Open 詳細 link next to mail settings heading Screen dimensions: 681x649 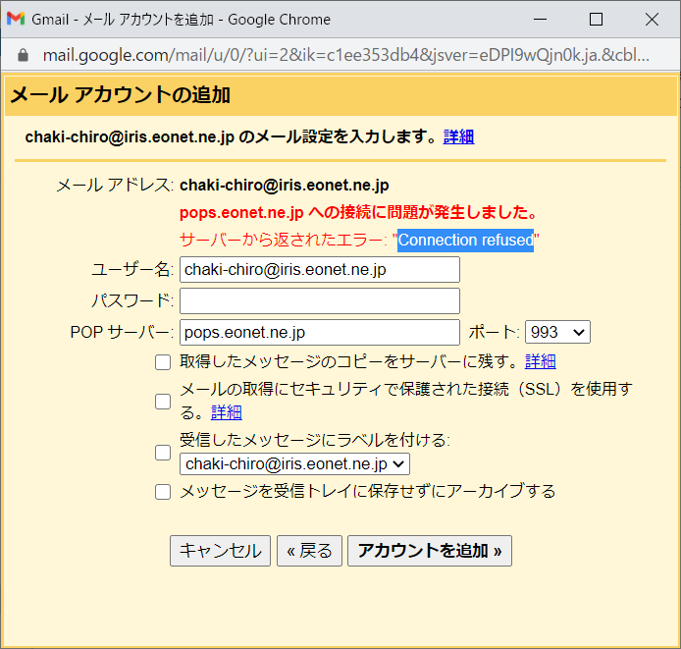[458, 136]
